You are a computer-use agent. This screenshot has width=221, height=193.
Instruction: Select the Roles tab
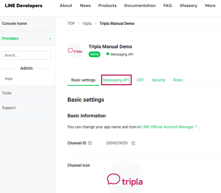178,80
